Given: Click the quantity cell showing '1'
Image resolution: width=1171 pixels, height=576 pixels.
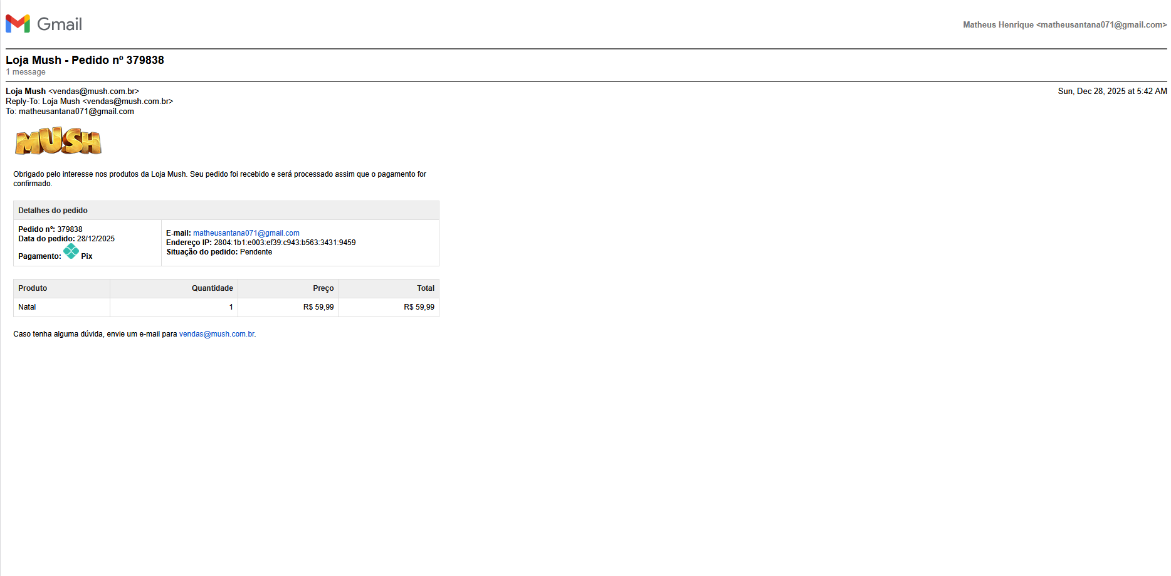Looking at the screenshot, I should tap(174, 307).
